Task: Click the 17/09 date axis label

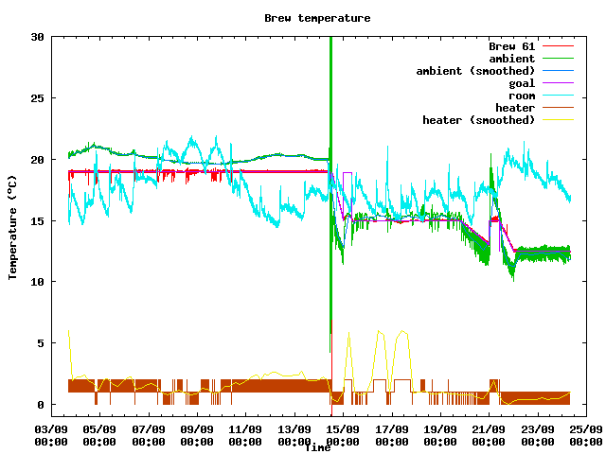Action: (x=391, y=429)
